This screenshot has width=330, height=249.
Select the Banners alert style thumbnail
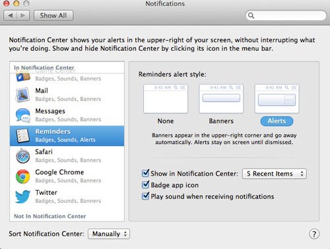[221, 98]
